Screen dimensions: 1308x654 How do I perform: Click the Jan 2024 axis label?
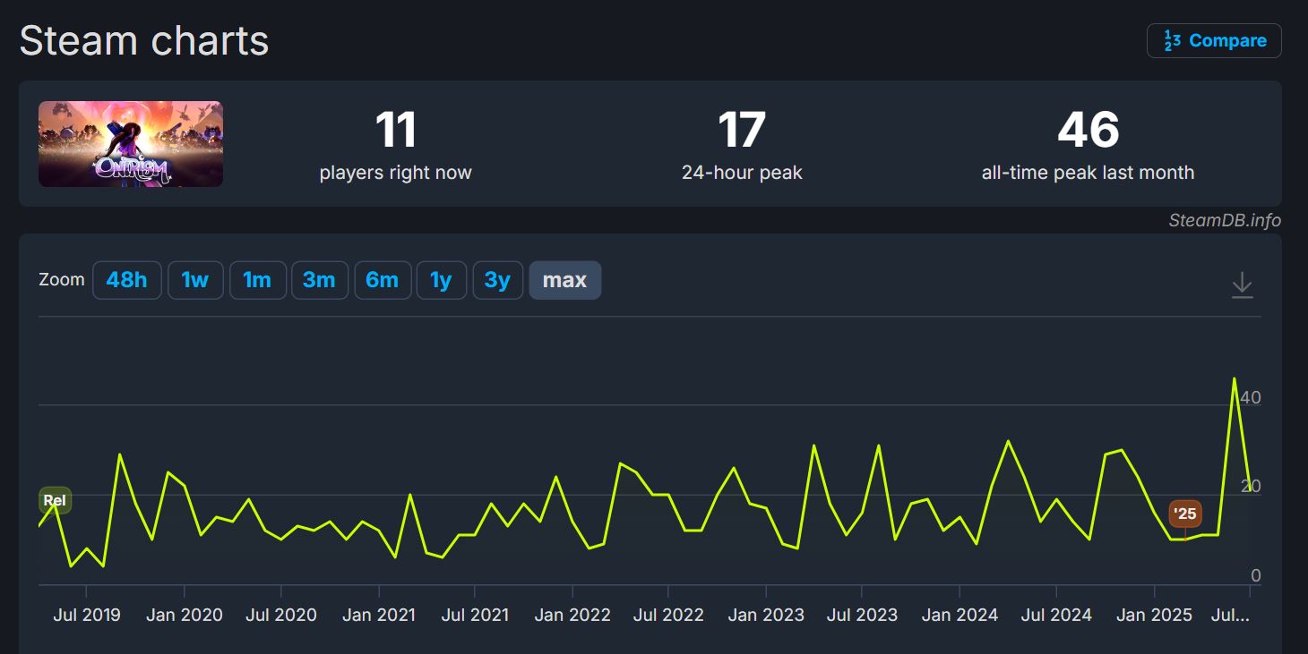(959, 615)
